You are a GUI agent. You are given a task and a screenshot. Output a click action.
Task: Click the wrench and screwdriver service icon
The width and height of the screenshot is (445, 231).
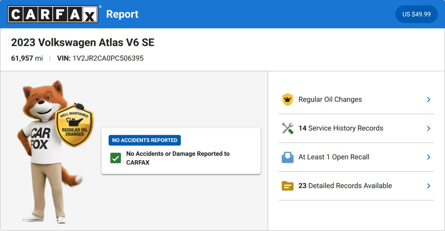click(x=287, y=128)
